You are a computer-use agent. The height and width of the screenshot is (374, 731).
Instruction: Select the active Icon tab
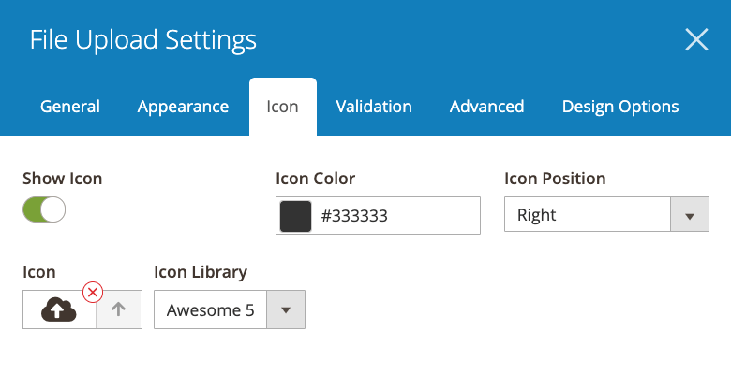[282, 107]
